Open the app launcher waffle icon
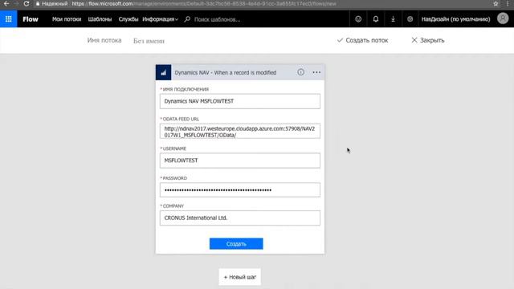Viewport: 514px width, 289px height. (9, 19)
